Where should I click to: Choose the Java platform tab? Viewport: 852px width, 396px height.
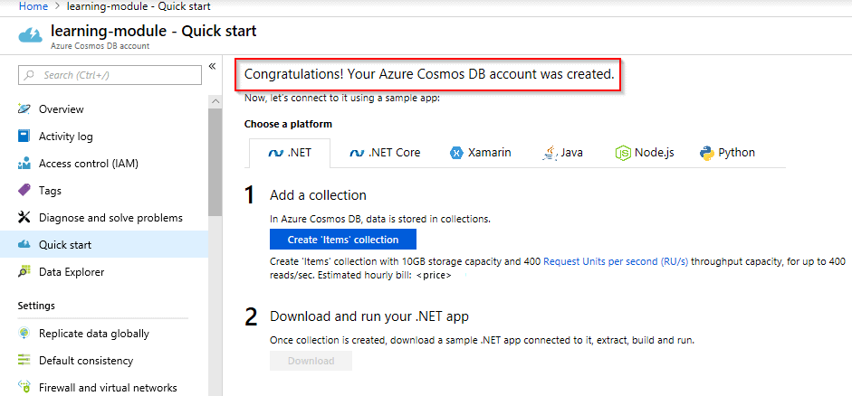[562, 153]
